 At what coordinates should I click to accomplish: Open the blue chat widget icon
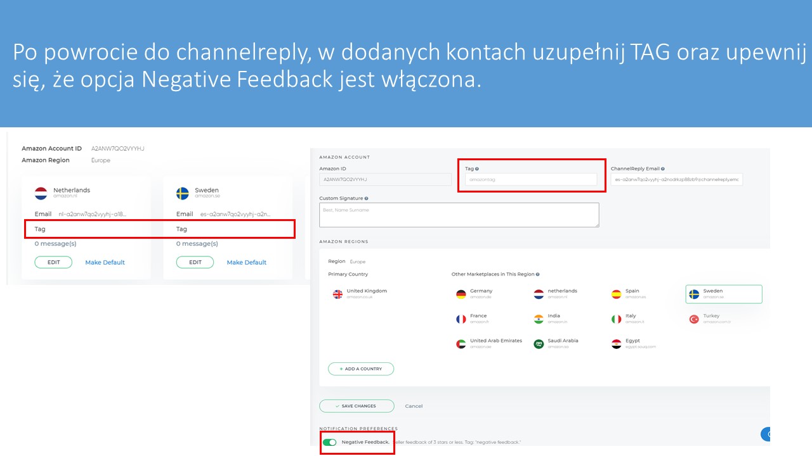click(x=766, y=434)
